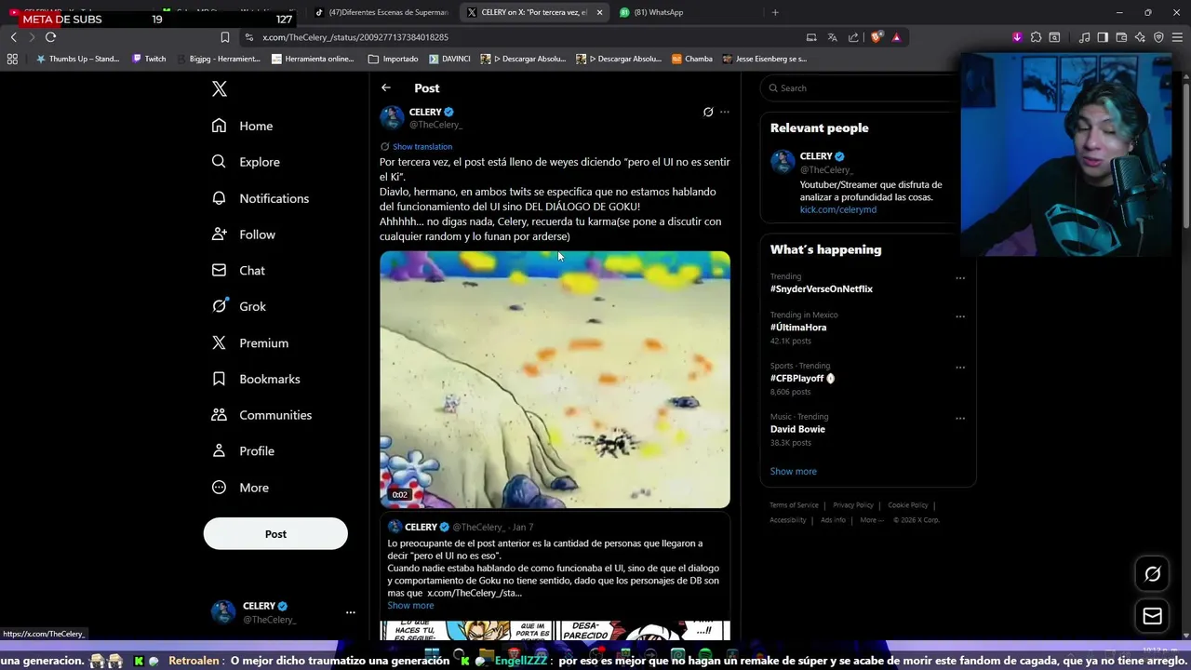Click the Bookmarks ribbon icon
This screenshot has height=670, width=1191.
(x=219, y=379)
